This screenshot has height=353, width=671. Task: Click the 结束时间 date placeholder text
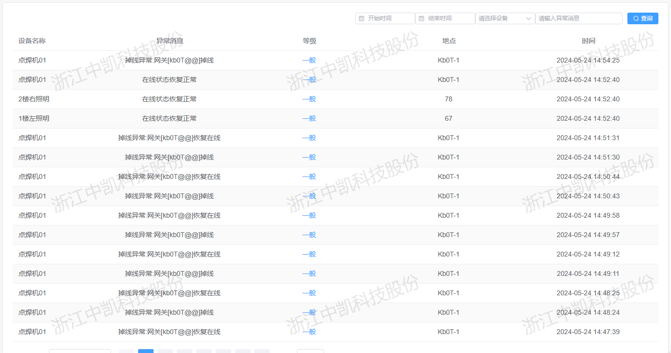click(439, 18)
